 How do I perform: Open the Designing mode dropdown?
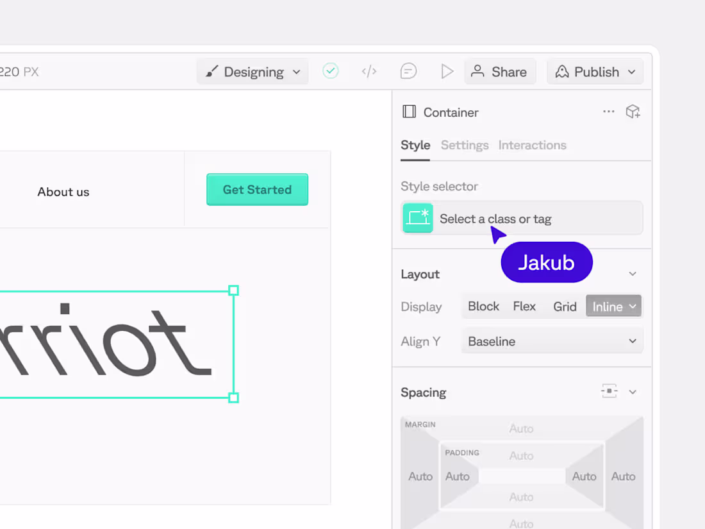point(253,72)
